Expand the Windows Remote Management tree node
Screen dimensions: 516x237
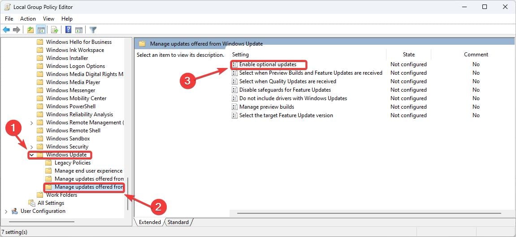pos(31,123)
